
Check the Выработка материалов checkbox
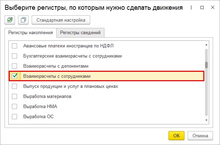(x=15, y=97)
